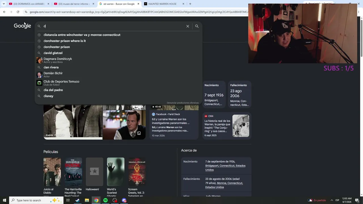This screenshot has width=363, height=204.
Task: Go to the Google logo homepage
Action: click(22, 26)
